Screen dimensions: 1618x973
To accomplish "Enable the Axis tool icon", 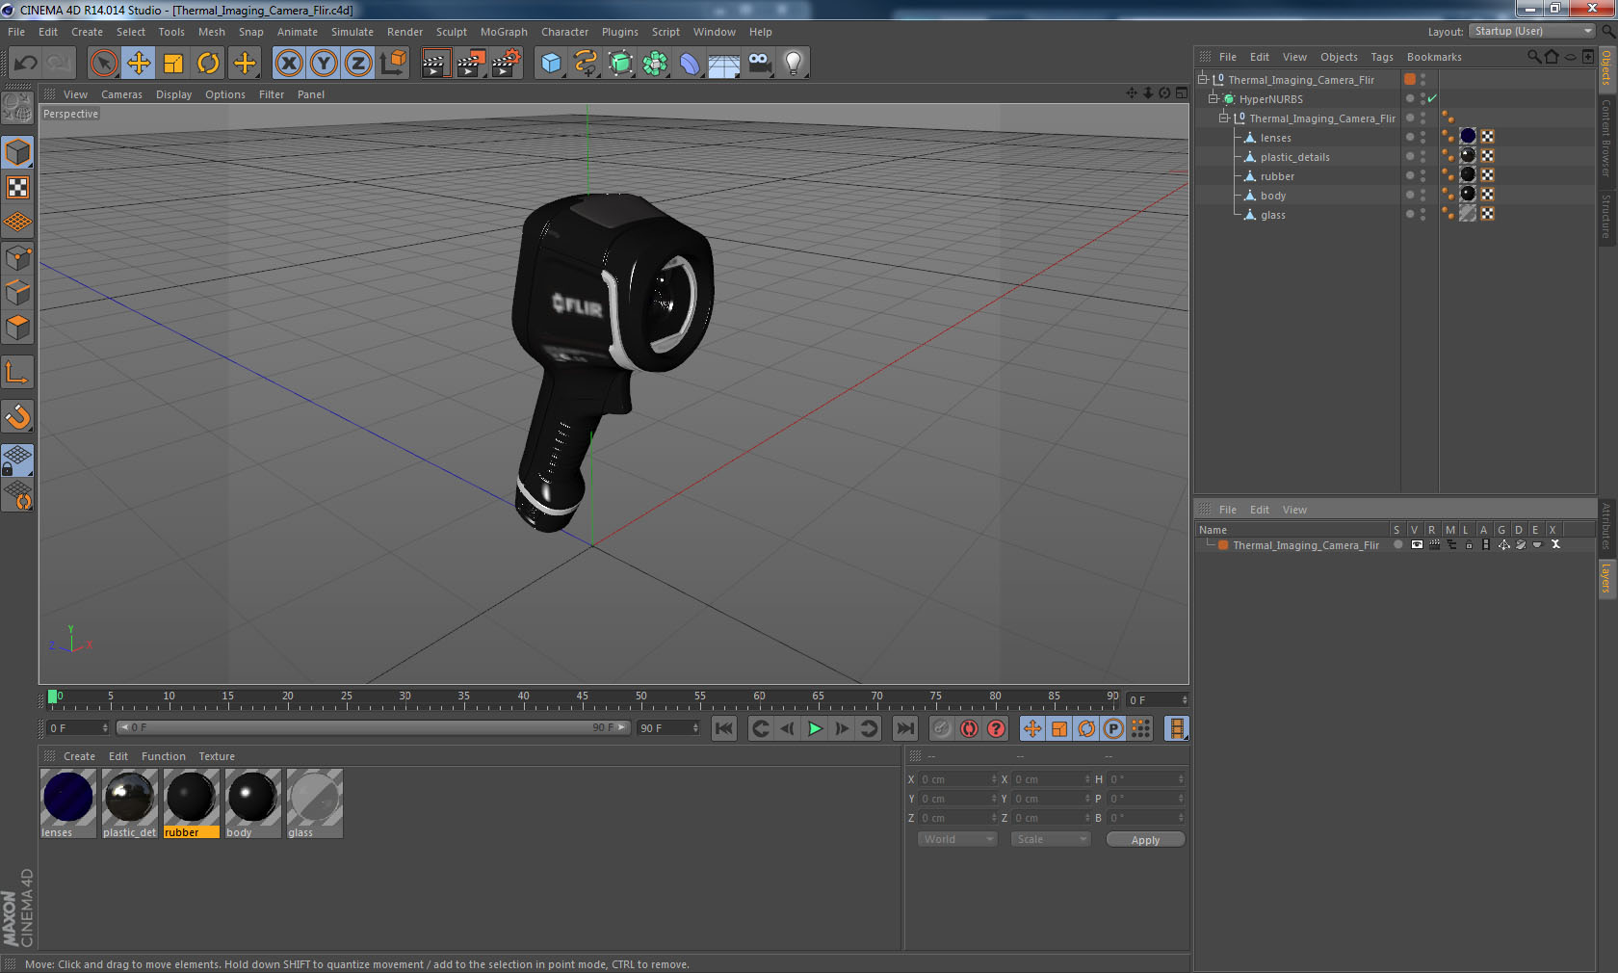I will [17, 372].
